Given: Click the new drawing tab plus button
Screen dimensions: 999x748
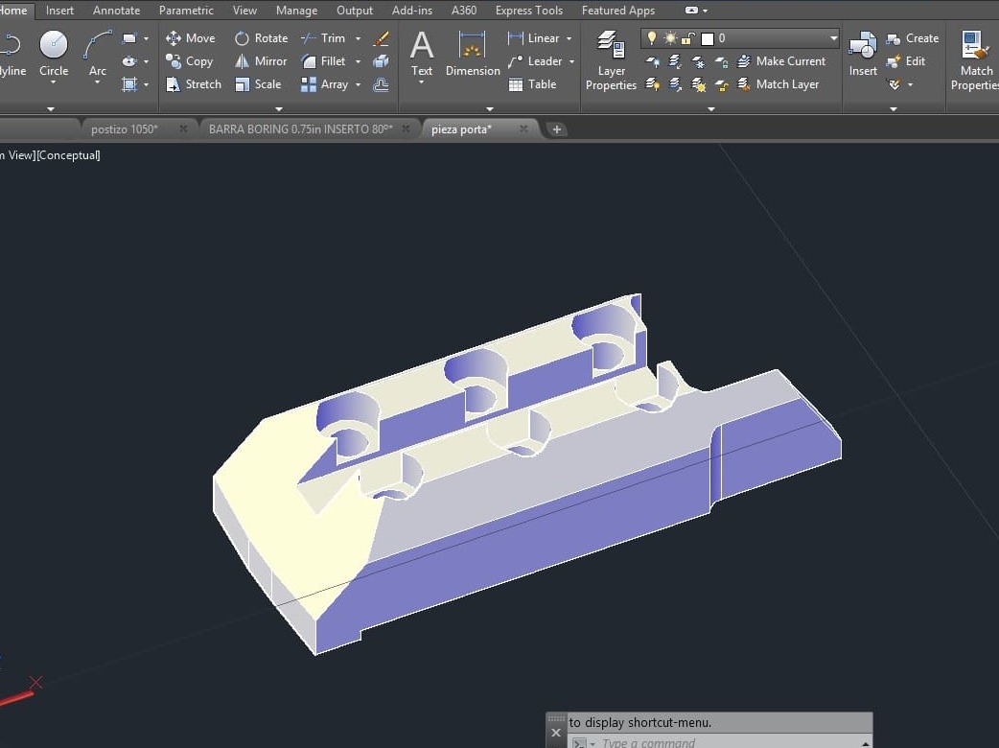Looking at the screenshot, I should (557, 129).
